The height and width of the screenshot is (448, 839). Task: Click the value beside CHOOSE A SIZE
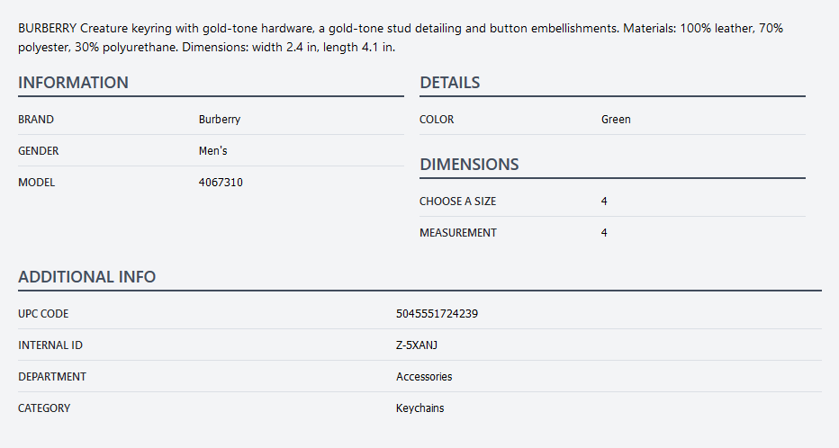(604, 202)
